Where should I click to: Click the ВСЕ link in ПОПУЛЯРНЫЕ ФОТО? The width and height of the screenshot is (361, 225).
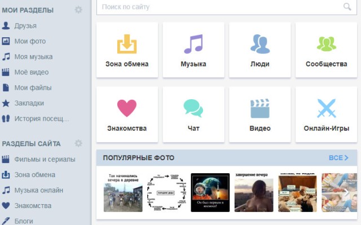338,158
